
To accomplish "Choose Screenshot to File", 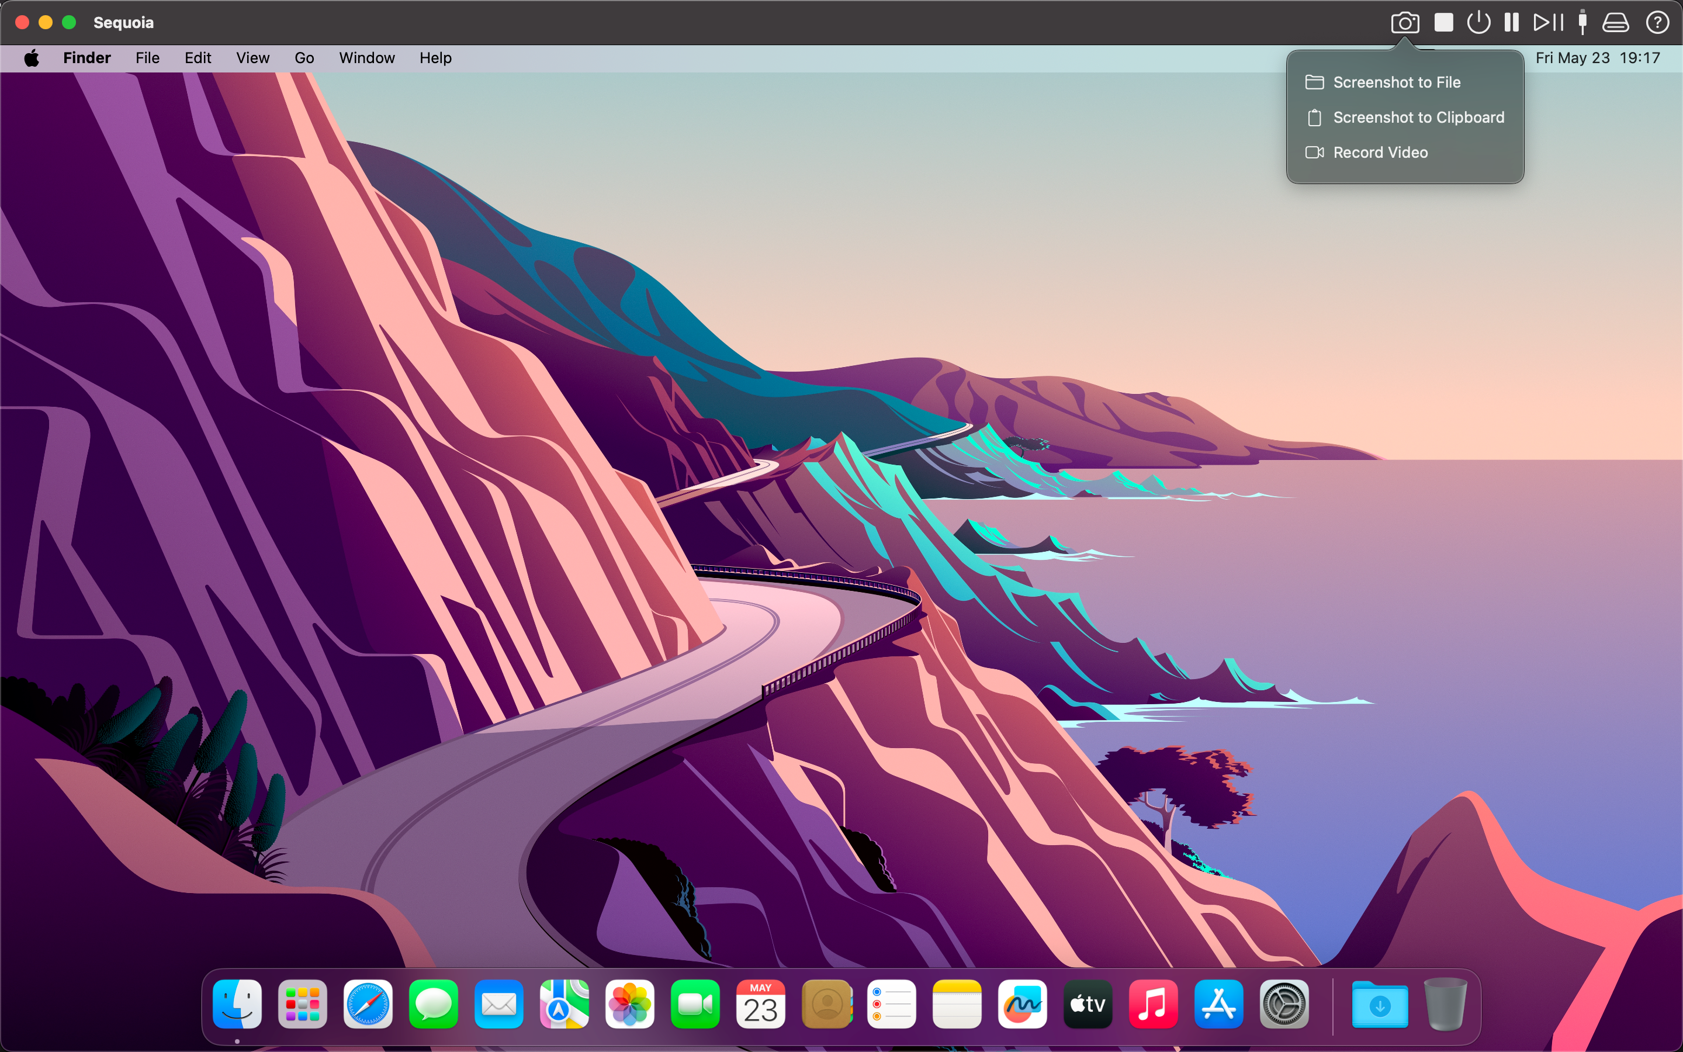I will pyautogui.click(x=1395, y=82).
